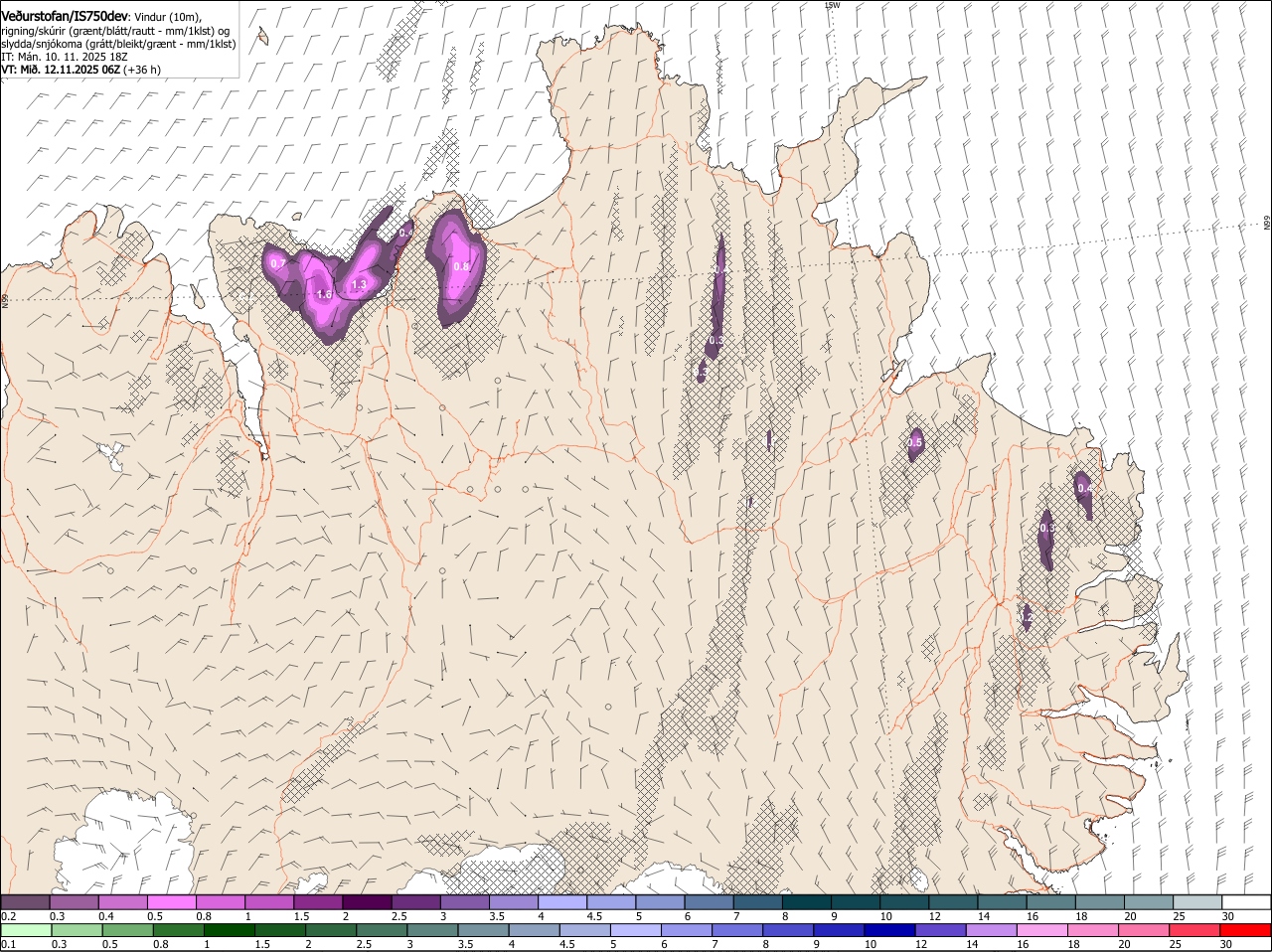Screen dimensions: 1272x952
Task: Click the 'IT: Mán. 10. 11. 2025 18Z' line
Action: tap(65, 57)
